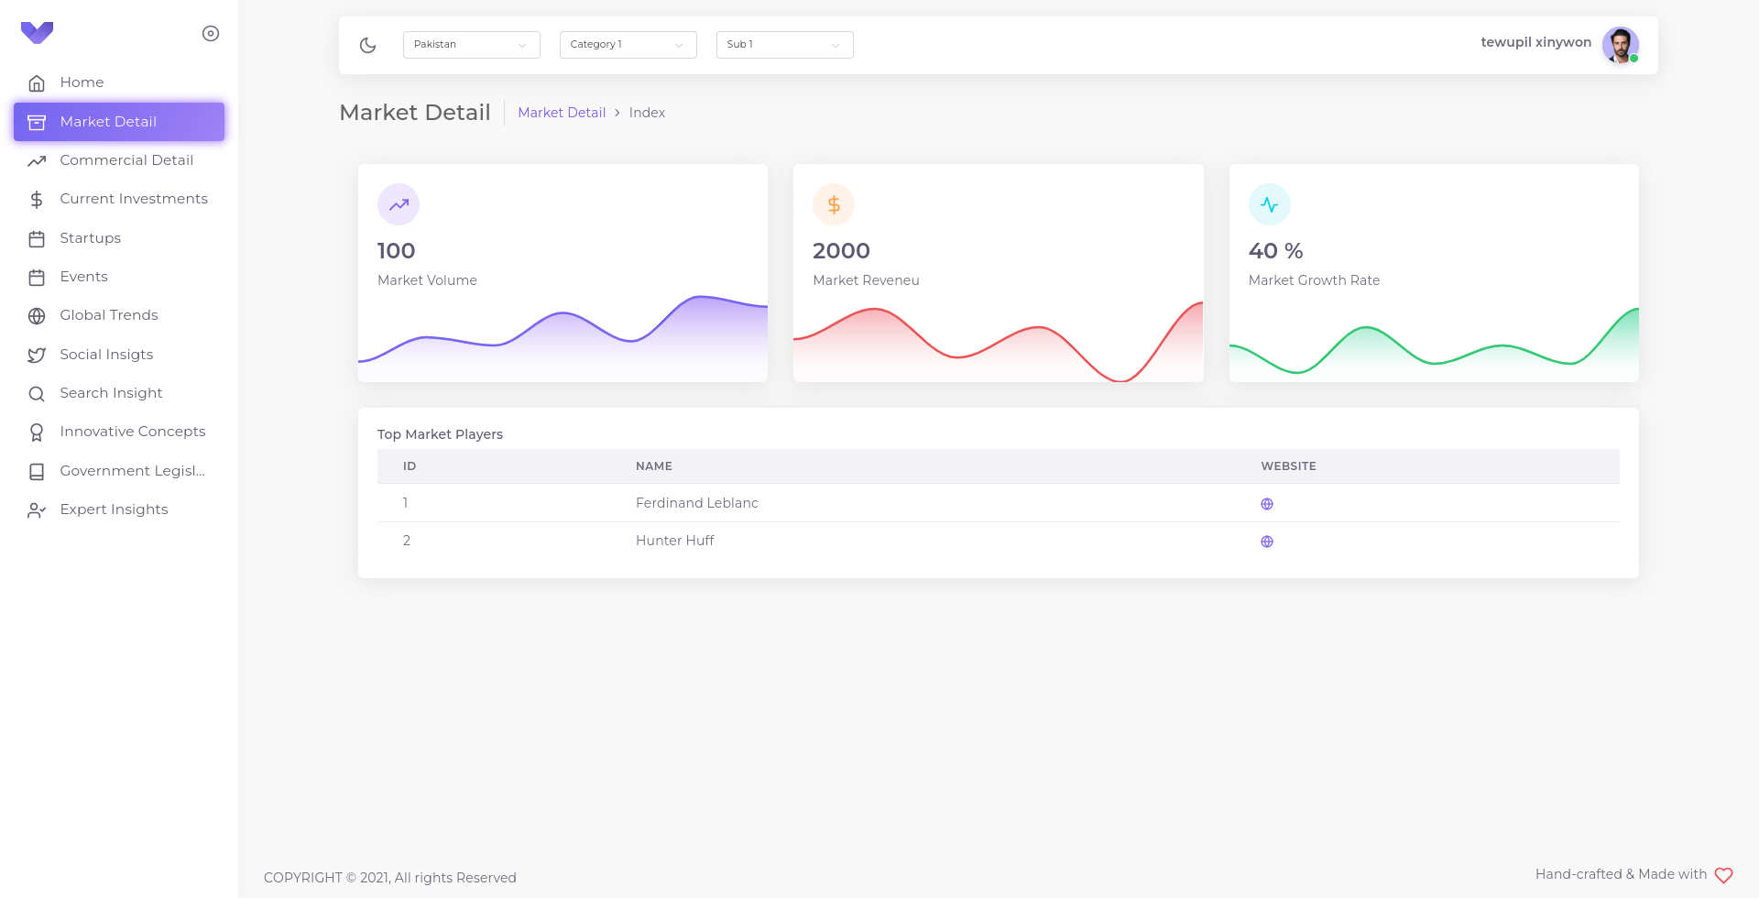The width and height of the screenshot is (1759, 898).
Task: Click the Current Investments dollar icon
Action: [37, 200]
